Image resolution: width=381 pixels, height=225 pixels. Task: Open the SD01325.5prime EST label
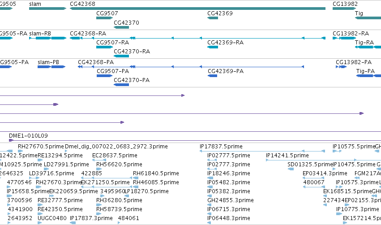[x=310, y=164]
